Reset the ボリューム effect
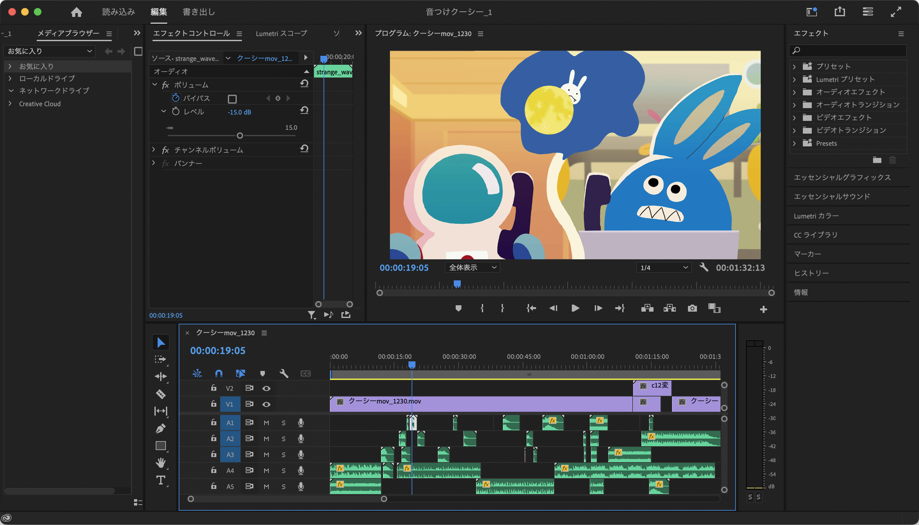The height and width of the screenshot is (525, 919). [304, 84]
